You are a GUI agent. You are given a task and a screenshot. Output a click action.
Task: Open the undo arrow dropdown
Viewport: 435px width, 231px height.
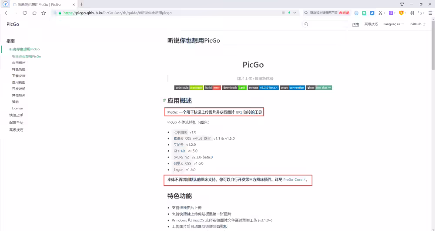pos(424,13)
